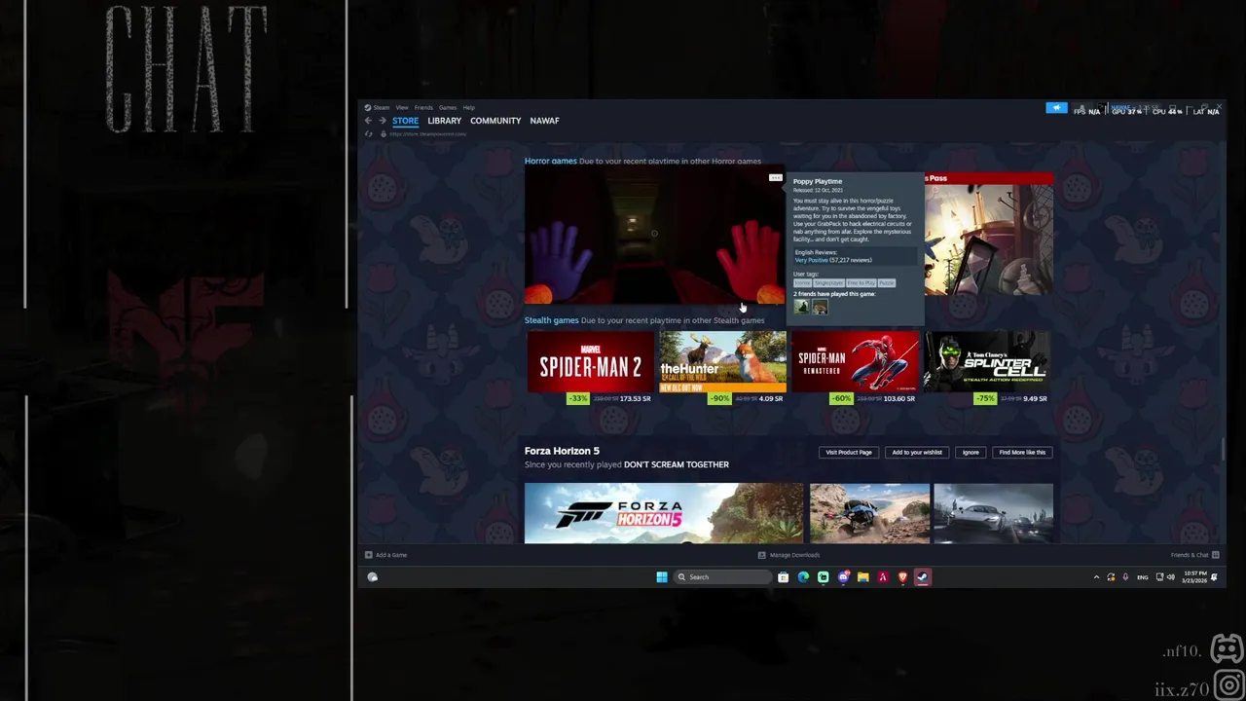Click the Steam announcements megaphone button
Viewport: 1246px width, 701px height.
point(1056,108)
